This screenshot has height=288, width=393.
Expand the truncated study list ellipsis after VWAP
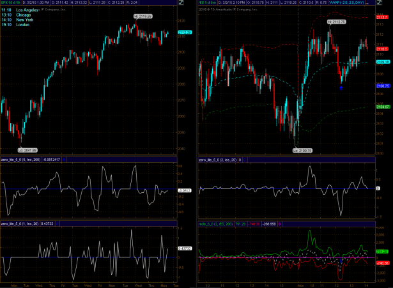click(367, 3)
